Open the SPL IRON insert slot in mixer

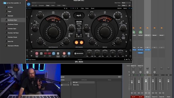(x=147, y=50)
